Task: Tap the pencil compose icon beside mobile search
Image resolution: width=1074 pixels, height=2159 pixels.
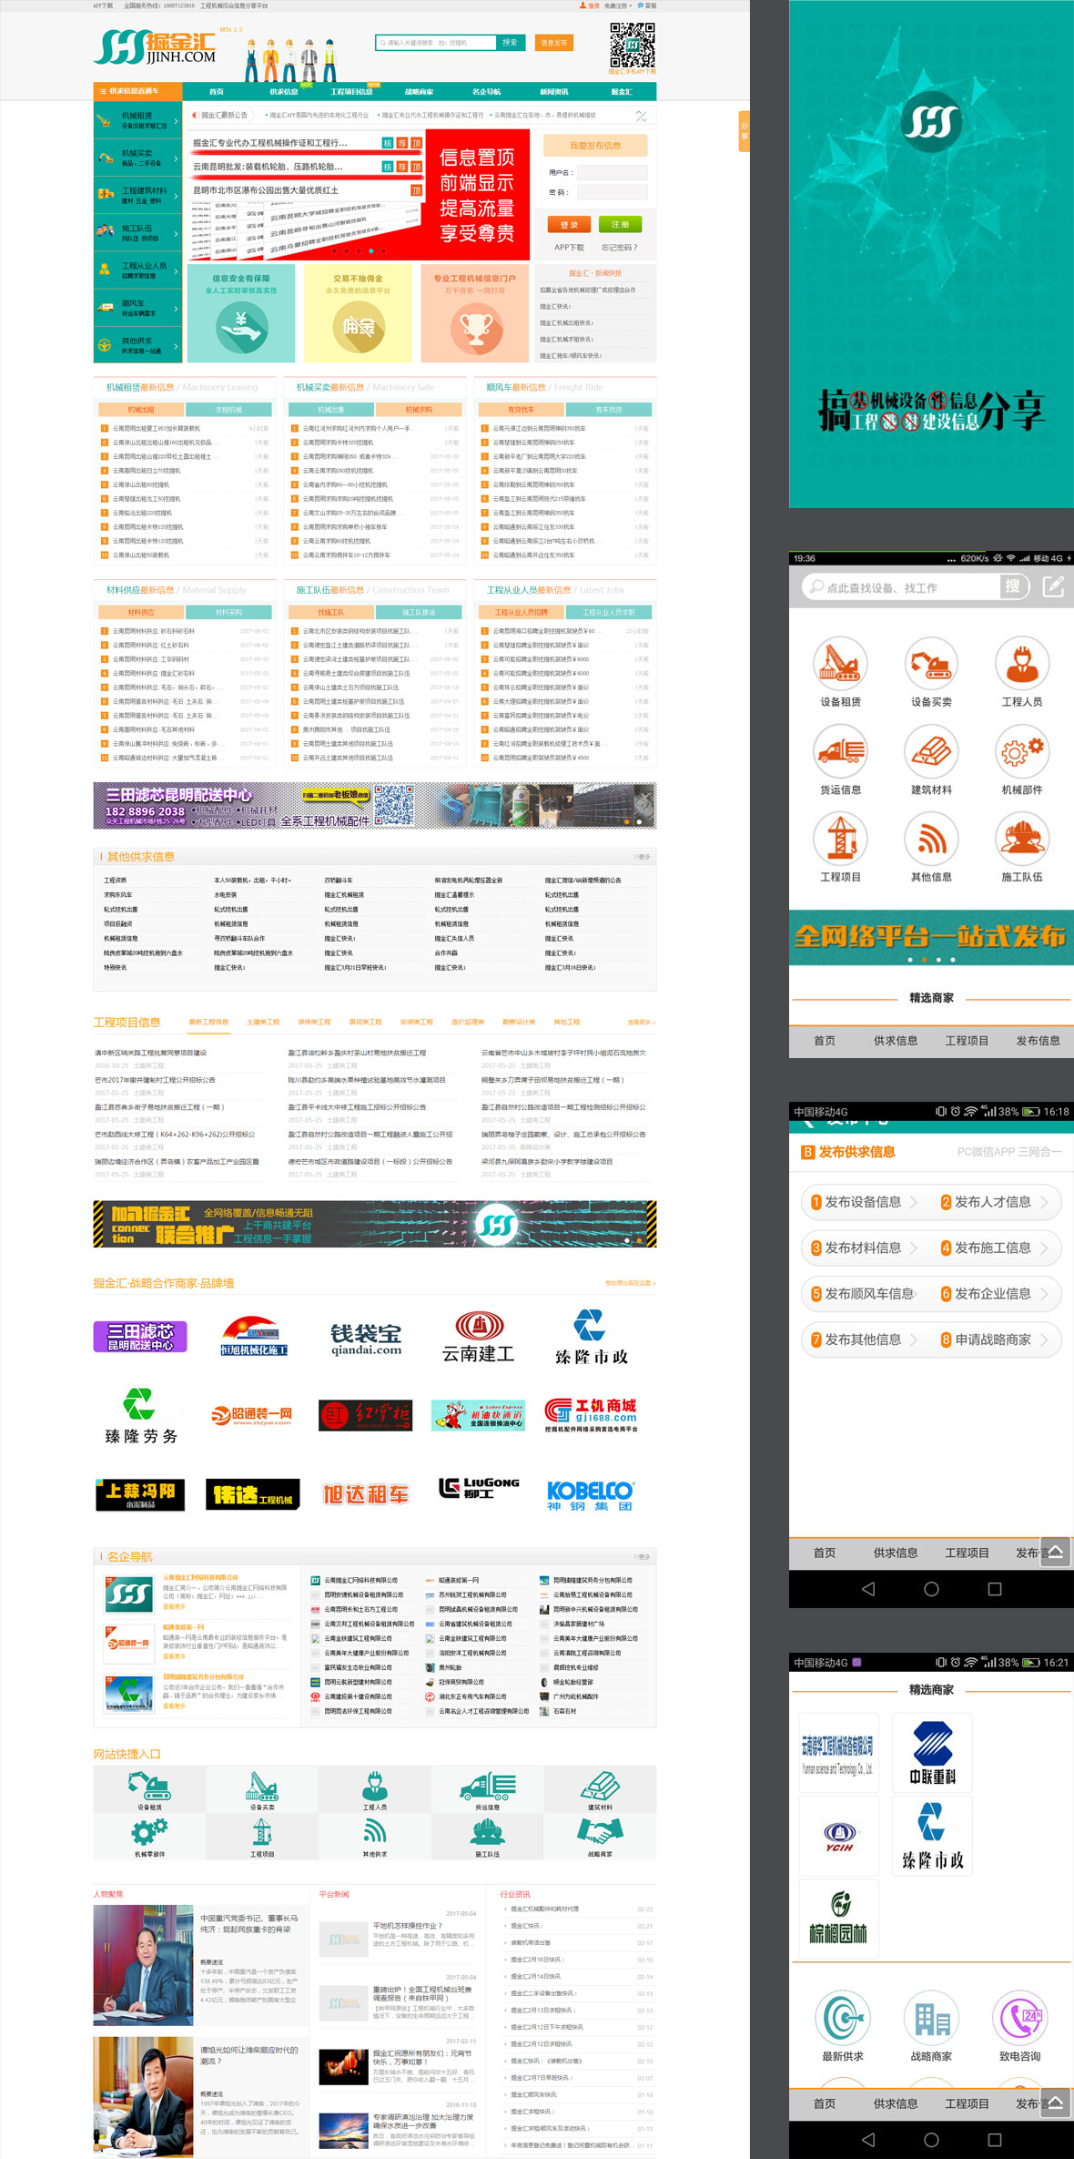Action: 1052,587
